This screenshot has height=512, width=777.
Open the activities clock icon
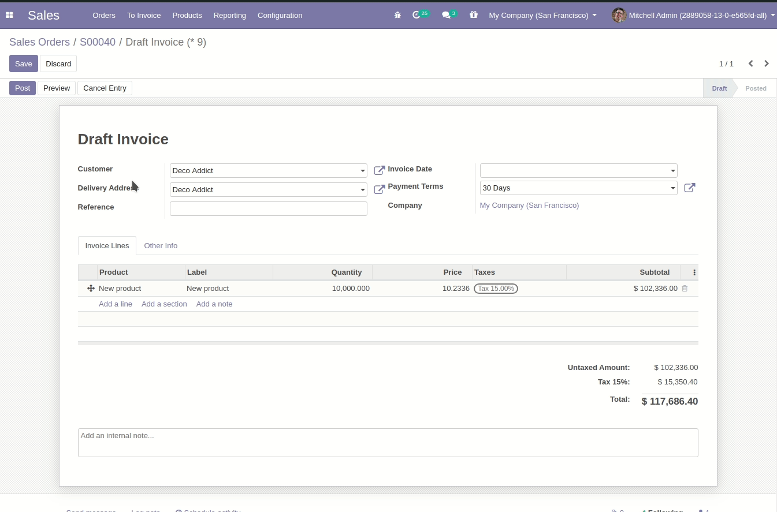[417, 15]
